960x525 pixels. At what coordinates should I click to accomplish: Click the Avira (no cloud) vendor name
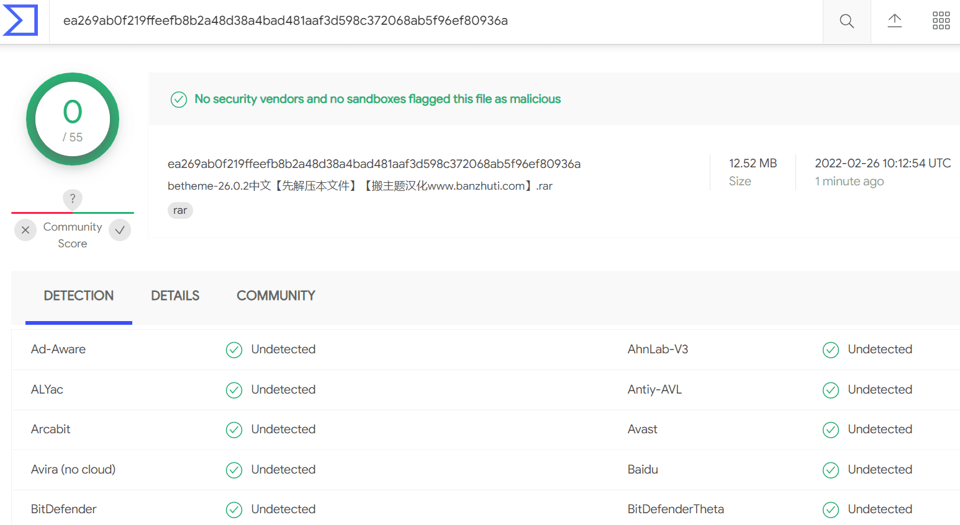tap(73, 469)
